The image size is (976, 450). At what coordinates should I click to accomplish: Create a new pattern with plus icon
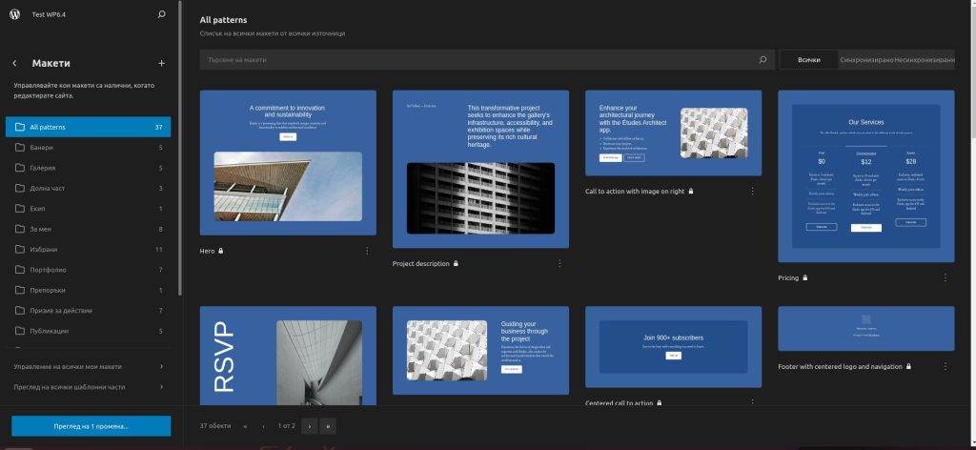(162, 64)
